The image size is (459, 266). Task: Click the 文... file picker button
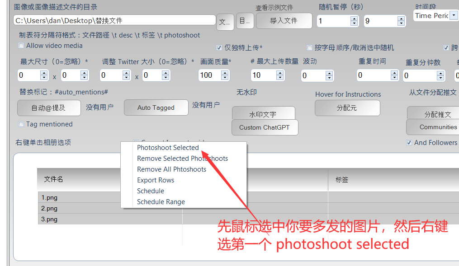click(x=225, y=20)
